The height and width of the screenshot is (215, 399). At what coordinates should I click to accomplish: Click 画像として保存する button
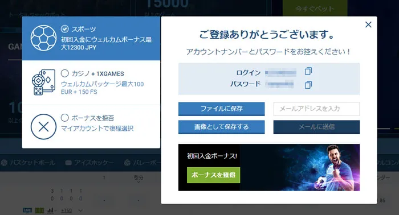(221, 127)
